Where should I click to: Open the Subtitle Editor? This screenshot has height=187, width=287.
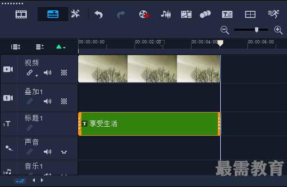coord(227,14)
